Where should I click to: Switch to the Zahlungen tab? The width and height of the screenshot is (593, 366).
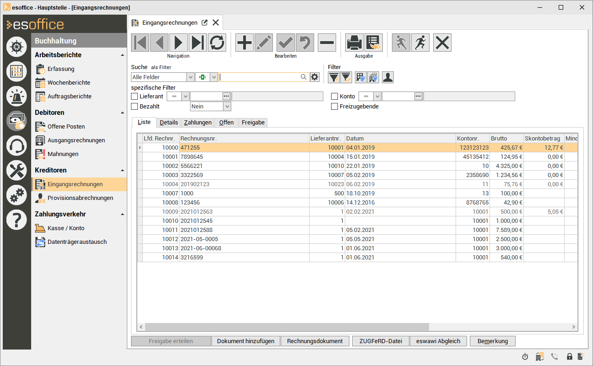click(x=198, y=123)
